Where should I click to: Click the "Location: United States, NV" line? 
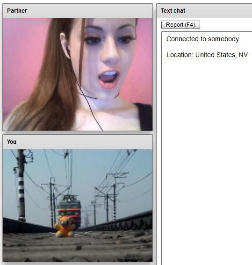click(207, 55)
